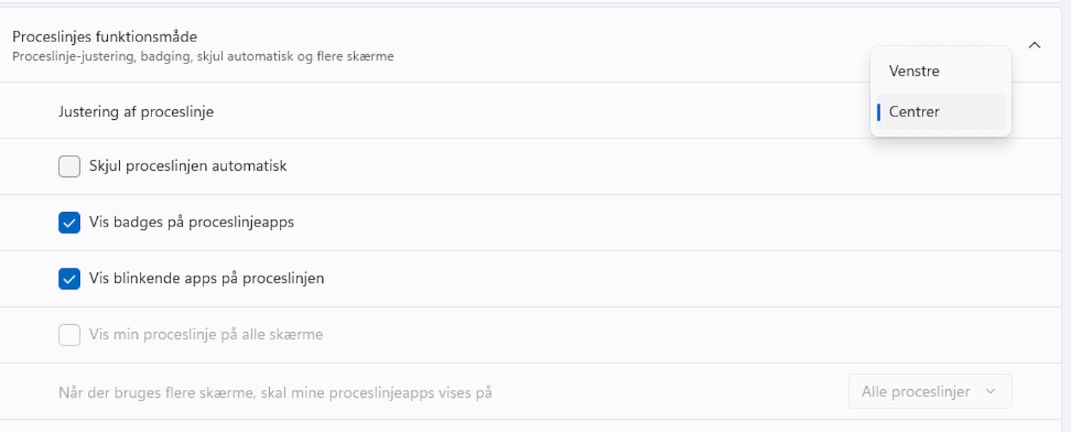Click the "Vis min proceslinje på alle skærme" checkbox
1071x432 pixels.
[x=69, y=334]
